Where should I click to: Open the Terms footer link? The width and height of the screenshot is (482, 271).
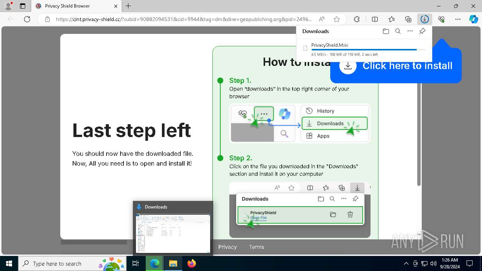pyautogui.click(x=256, y=247)
